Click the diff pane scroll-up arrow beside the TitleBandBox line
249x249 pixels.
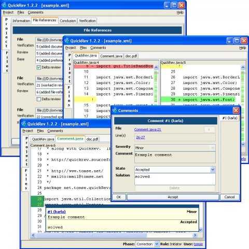156,67
